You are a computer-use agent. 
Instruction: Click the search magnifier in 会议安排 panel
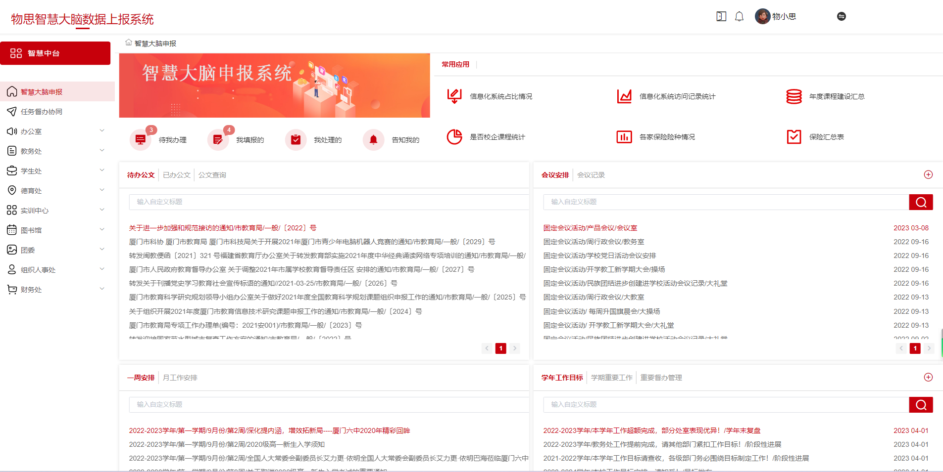921,202
